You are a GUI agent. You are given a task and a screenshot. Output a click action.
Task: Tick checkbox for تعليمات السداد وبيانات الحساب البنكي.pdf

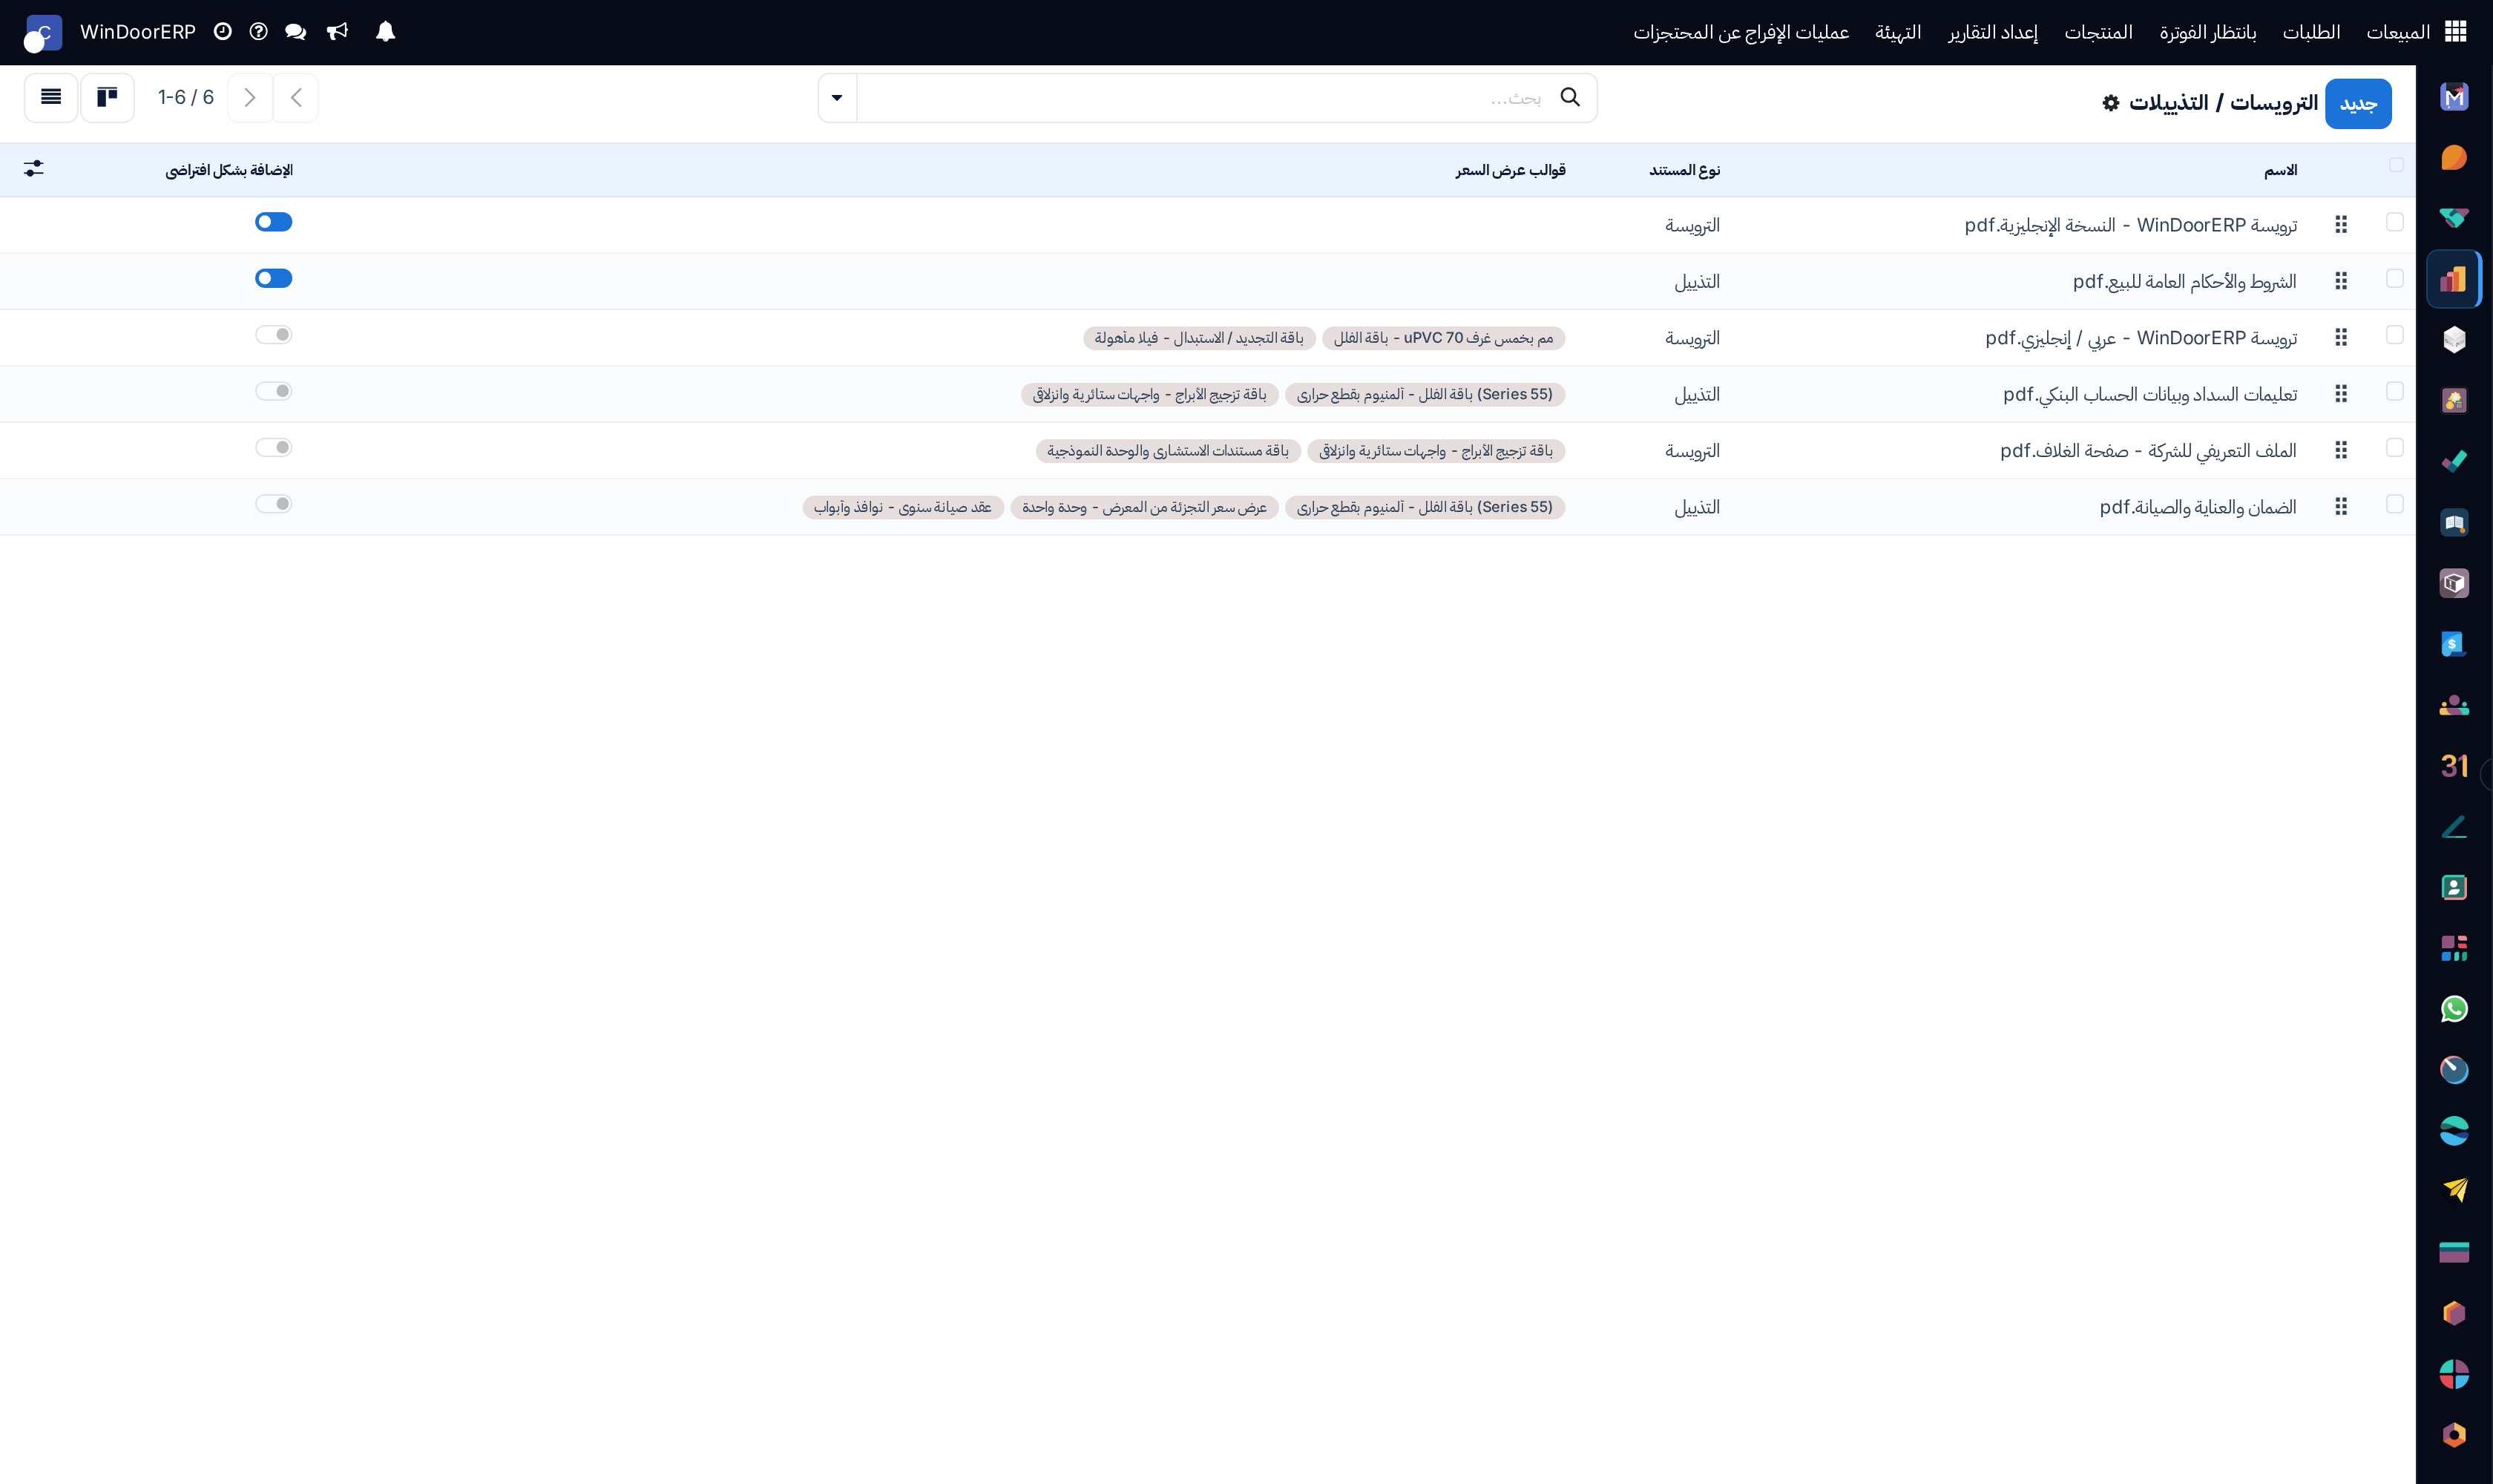[x=2394, y=391]
